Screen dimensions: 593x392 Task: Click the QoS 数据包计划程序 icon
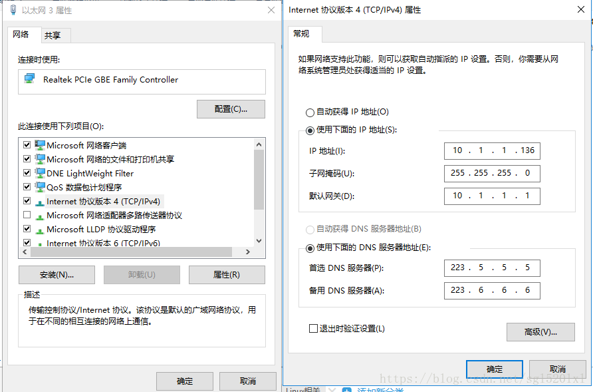tap(40, 187)
